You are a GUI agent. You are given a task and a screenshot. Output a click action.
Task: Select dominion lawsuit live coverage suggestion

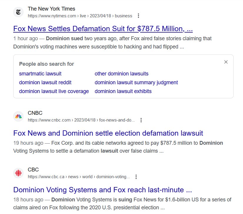tap(54, 91)
